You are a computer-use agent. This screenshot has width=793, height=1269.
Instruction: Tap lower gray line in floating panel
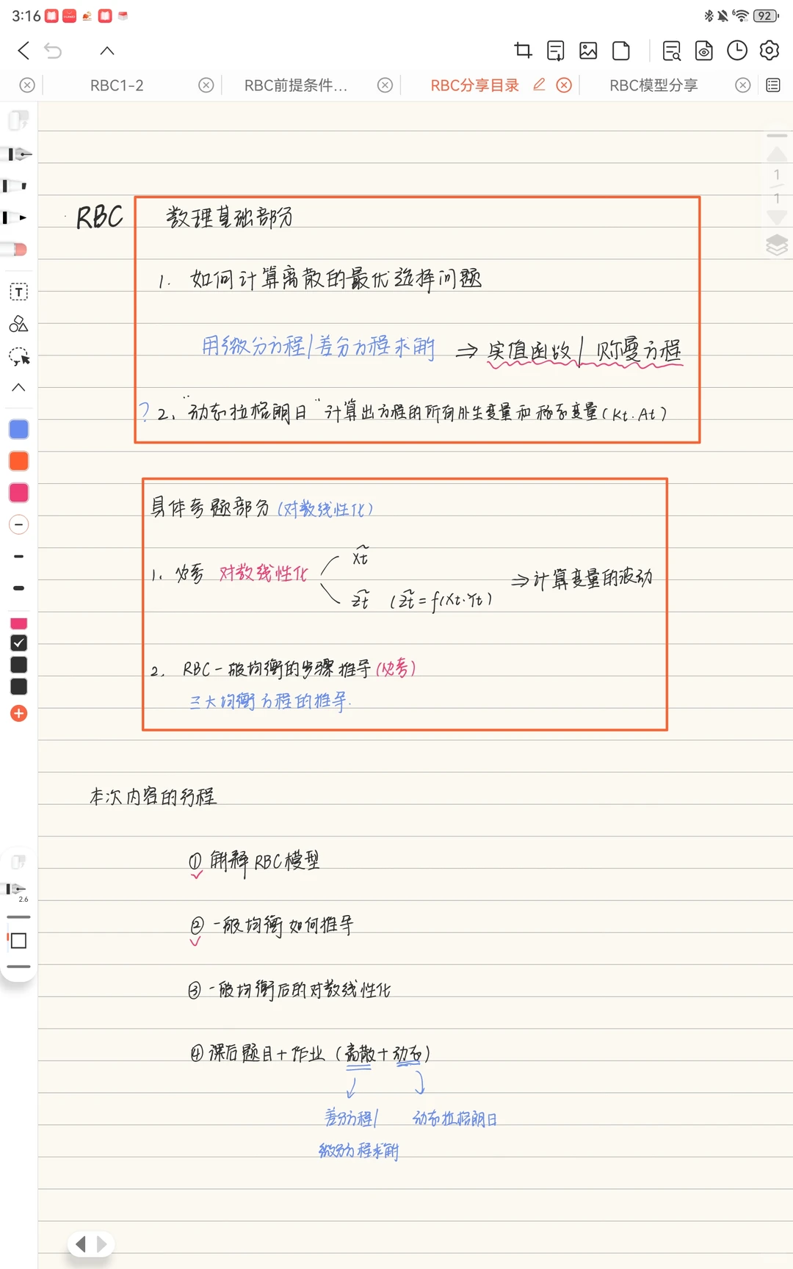[18, 966]
